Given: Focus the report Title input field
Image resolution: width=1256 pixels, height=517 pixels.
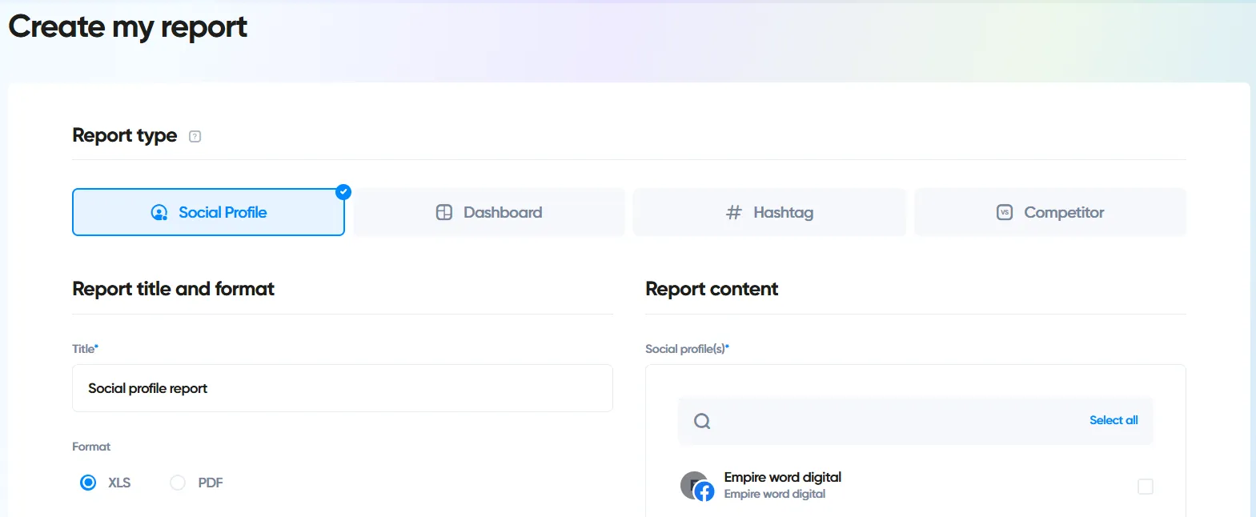Looking at the screenshot, I should click(343, 389).
